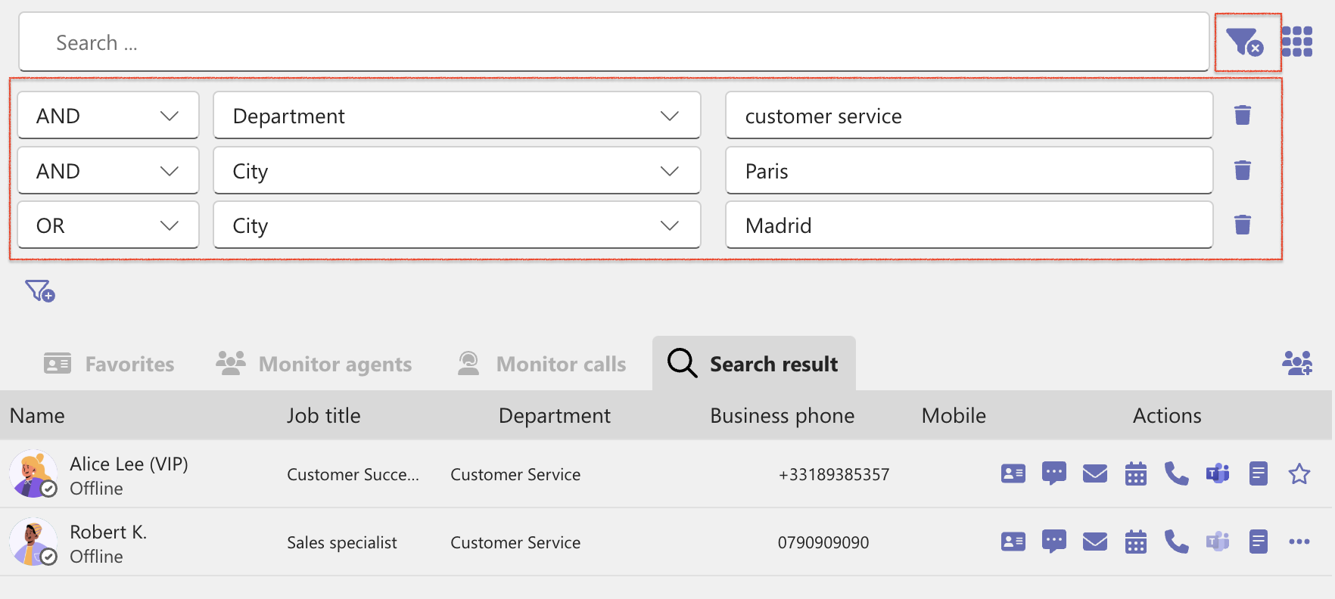Screen dimensions: 1335x599
Task: Open Robert K.'s contact card icon
Action: pyautogui.click(x=1013, y=542)
